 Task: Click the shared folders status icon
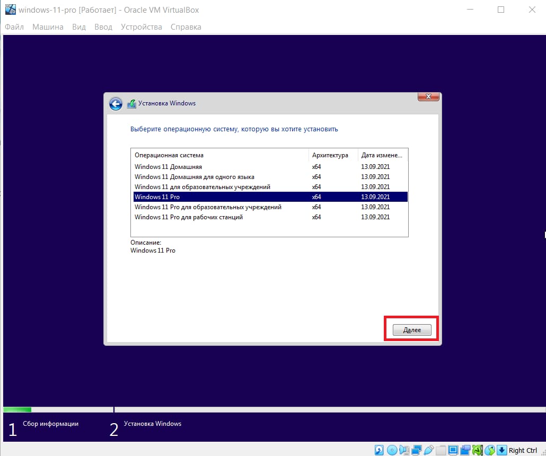pos(441,450)
